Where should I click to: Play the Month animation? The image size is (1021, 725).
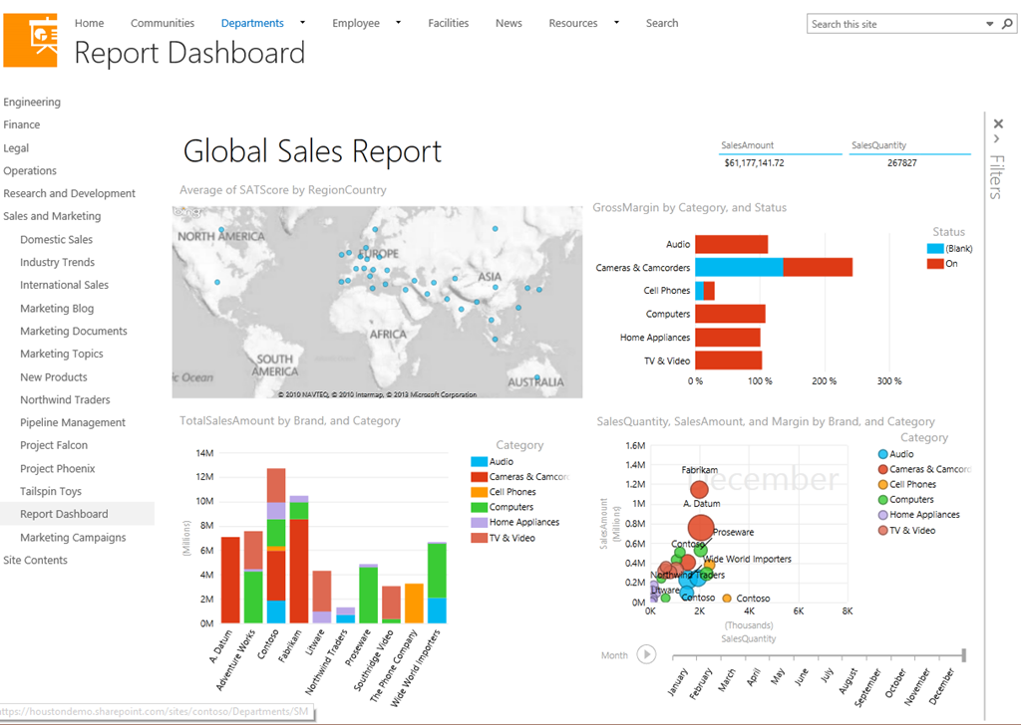[x=646, y=654]
